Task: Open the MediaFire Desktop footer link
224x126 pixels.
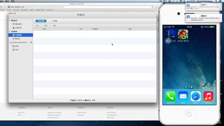Action: point(55,113)
